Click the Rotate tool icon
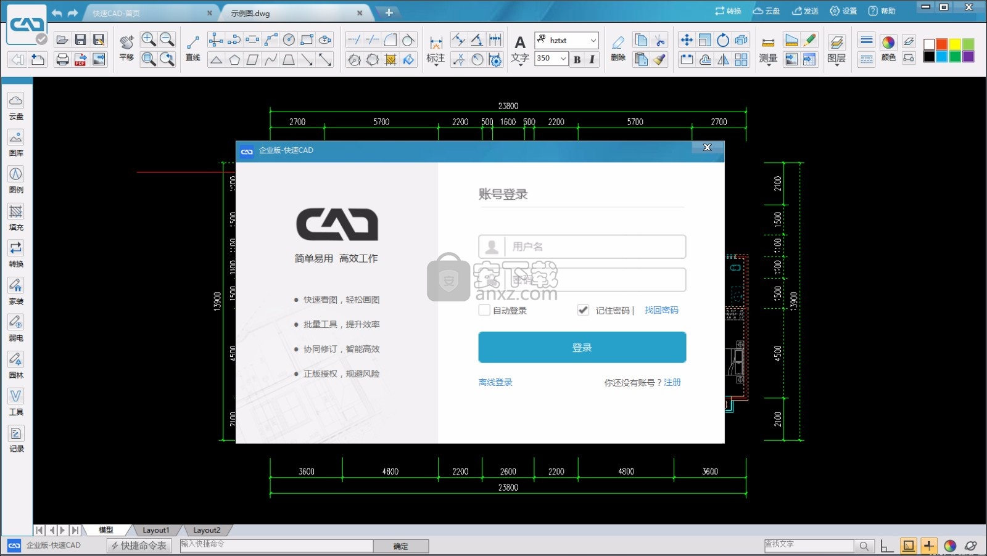The image size is (987, 556). (x=723, y=40)
